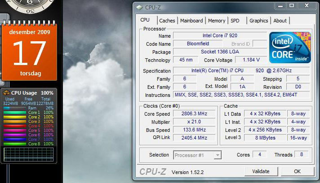Click the L1 Data value 4 x 32 KBytes
This screenshot has width=320, height=183.
265,113
